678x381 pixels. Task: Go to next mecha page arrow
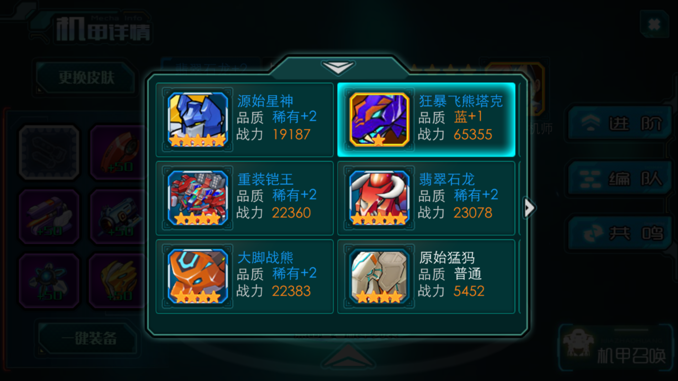(529, 208)
